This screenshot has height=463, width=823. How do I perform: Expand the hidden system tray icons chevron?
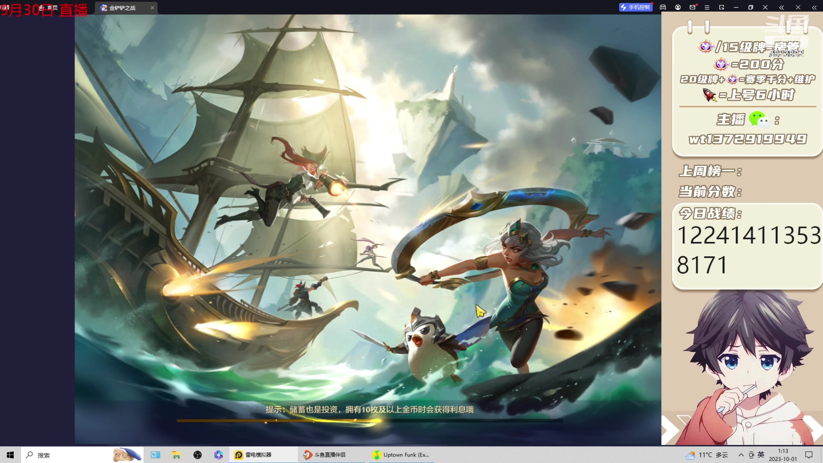click(741, 455)
